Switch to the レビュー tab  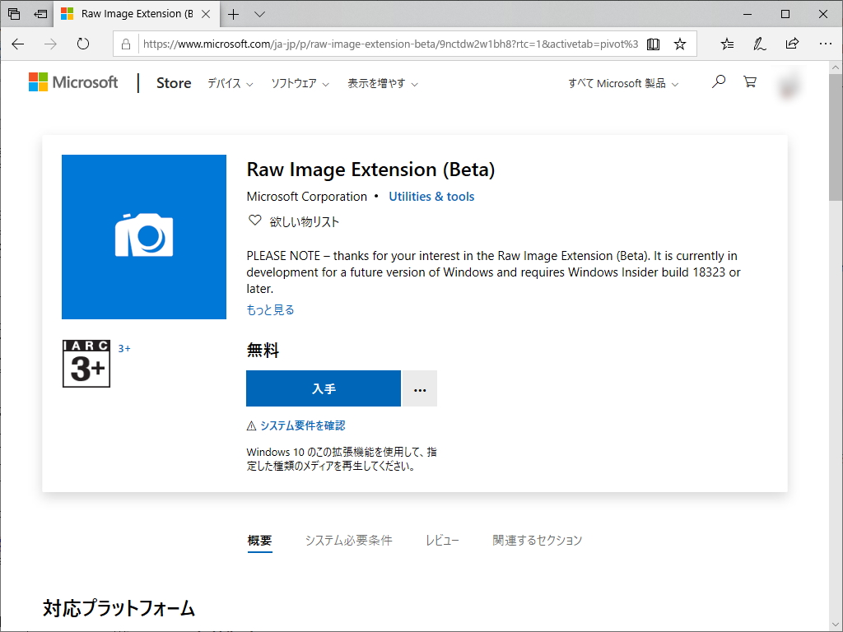(x=442, y=541)
